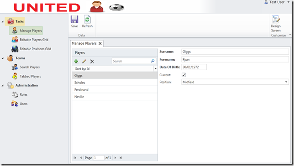Open Editable Players Grid from navigation
The width and height of the screenshot is (294, 166).
point(34,40)
